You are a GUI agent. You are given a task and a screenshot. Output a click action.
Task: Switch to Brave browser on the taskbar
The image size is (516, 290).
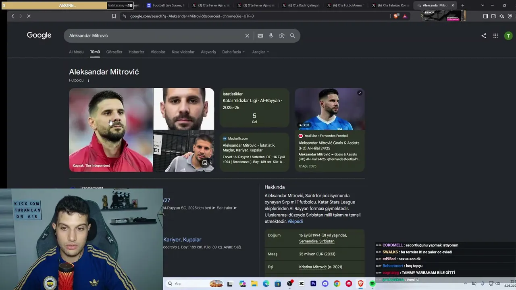pos(360,284)
